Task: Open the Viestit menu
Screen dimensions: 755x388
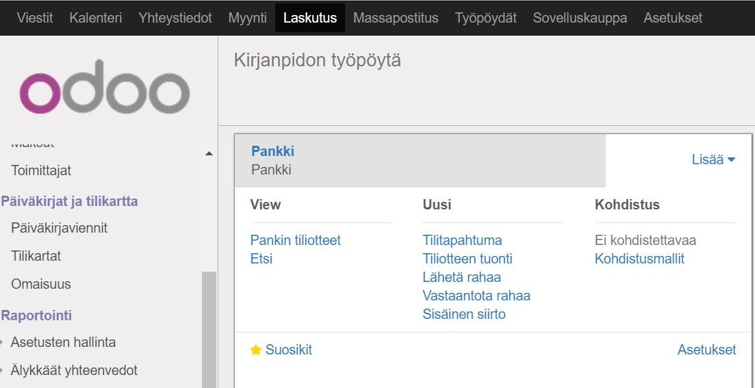Action: pos(35,18)
